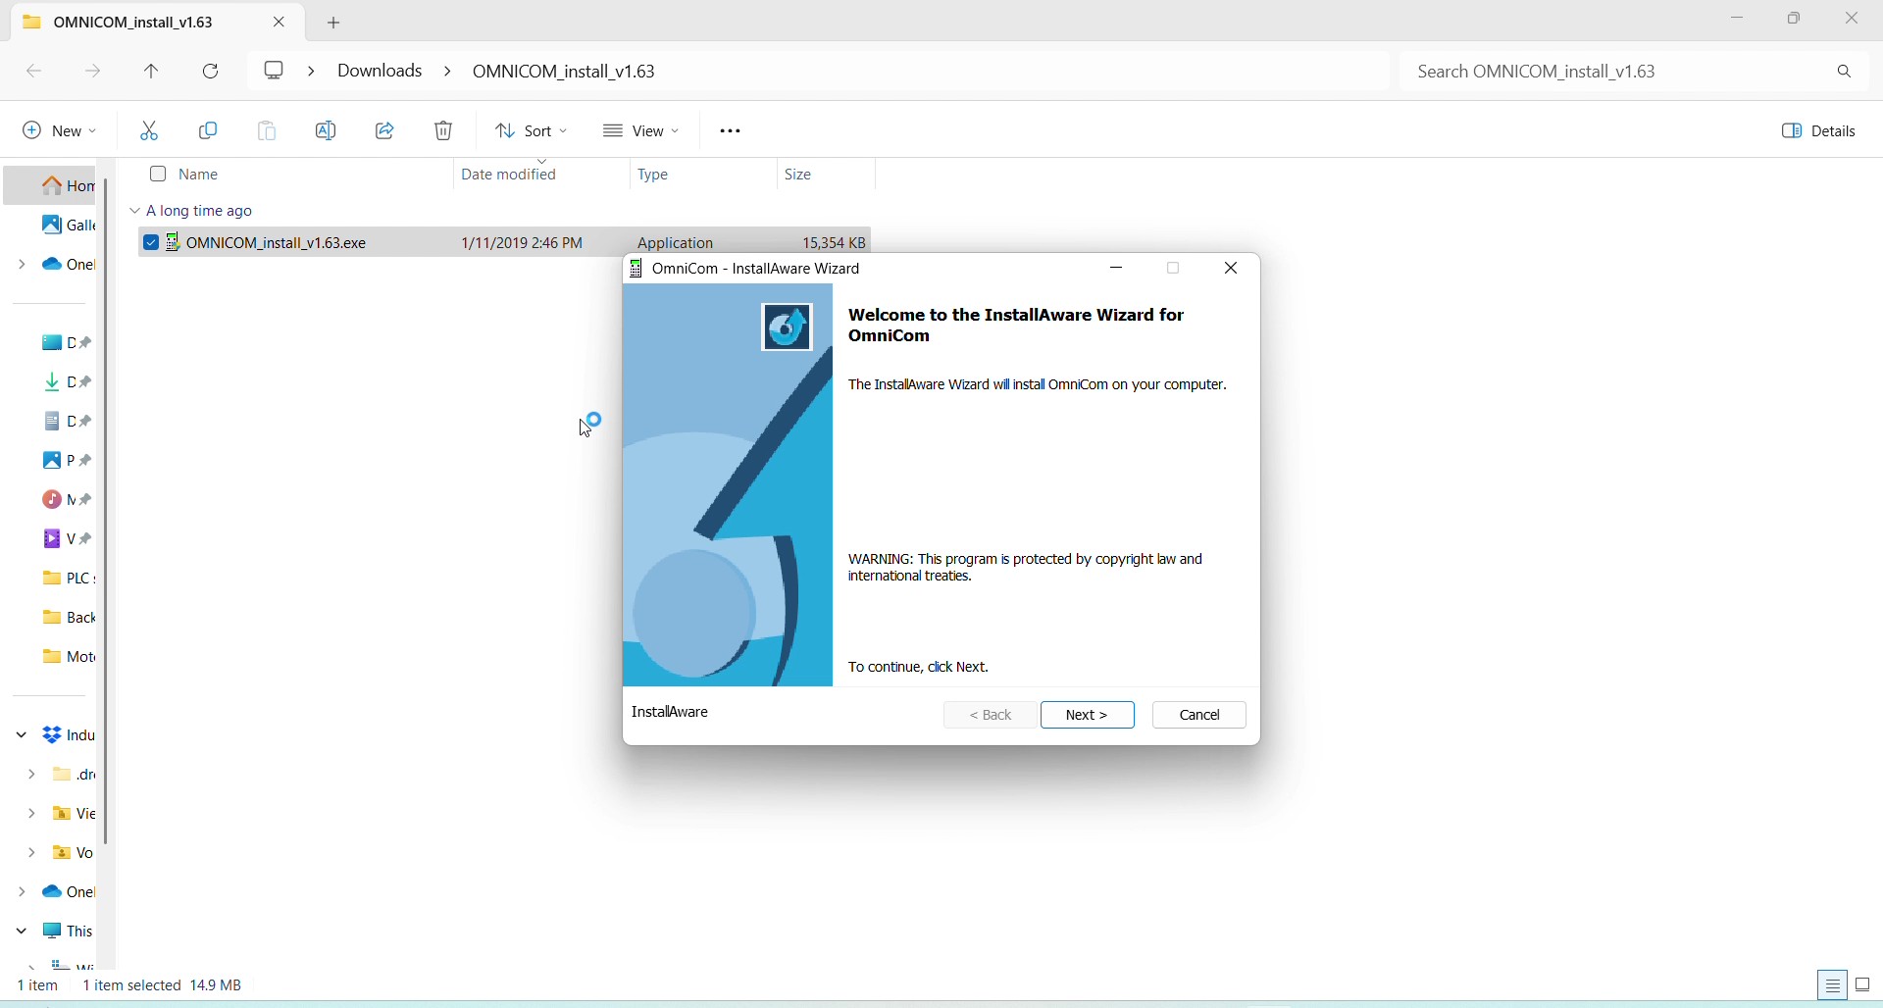Click the Cut icon in toolbar
Screen dimensions: 1883x1008
click(x=150, y=131)
